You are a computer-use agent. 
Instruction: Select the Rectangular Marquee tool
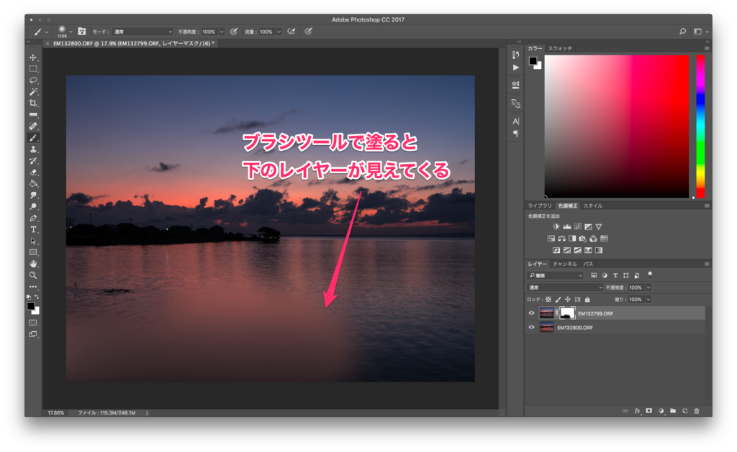pyautogui.click(x=33, y=69)
